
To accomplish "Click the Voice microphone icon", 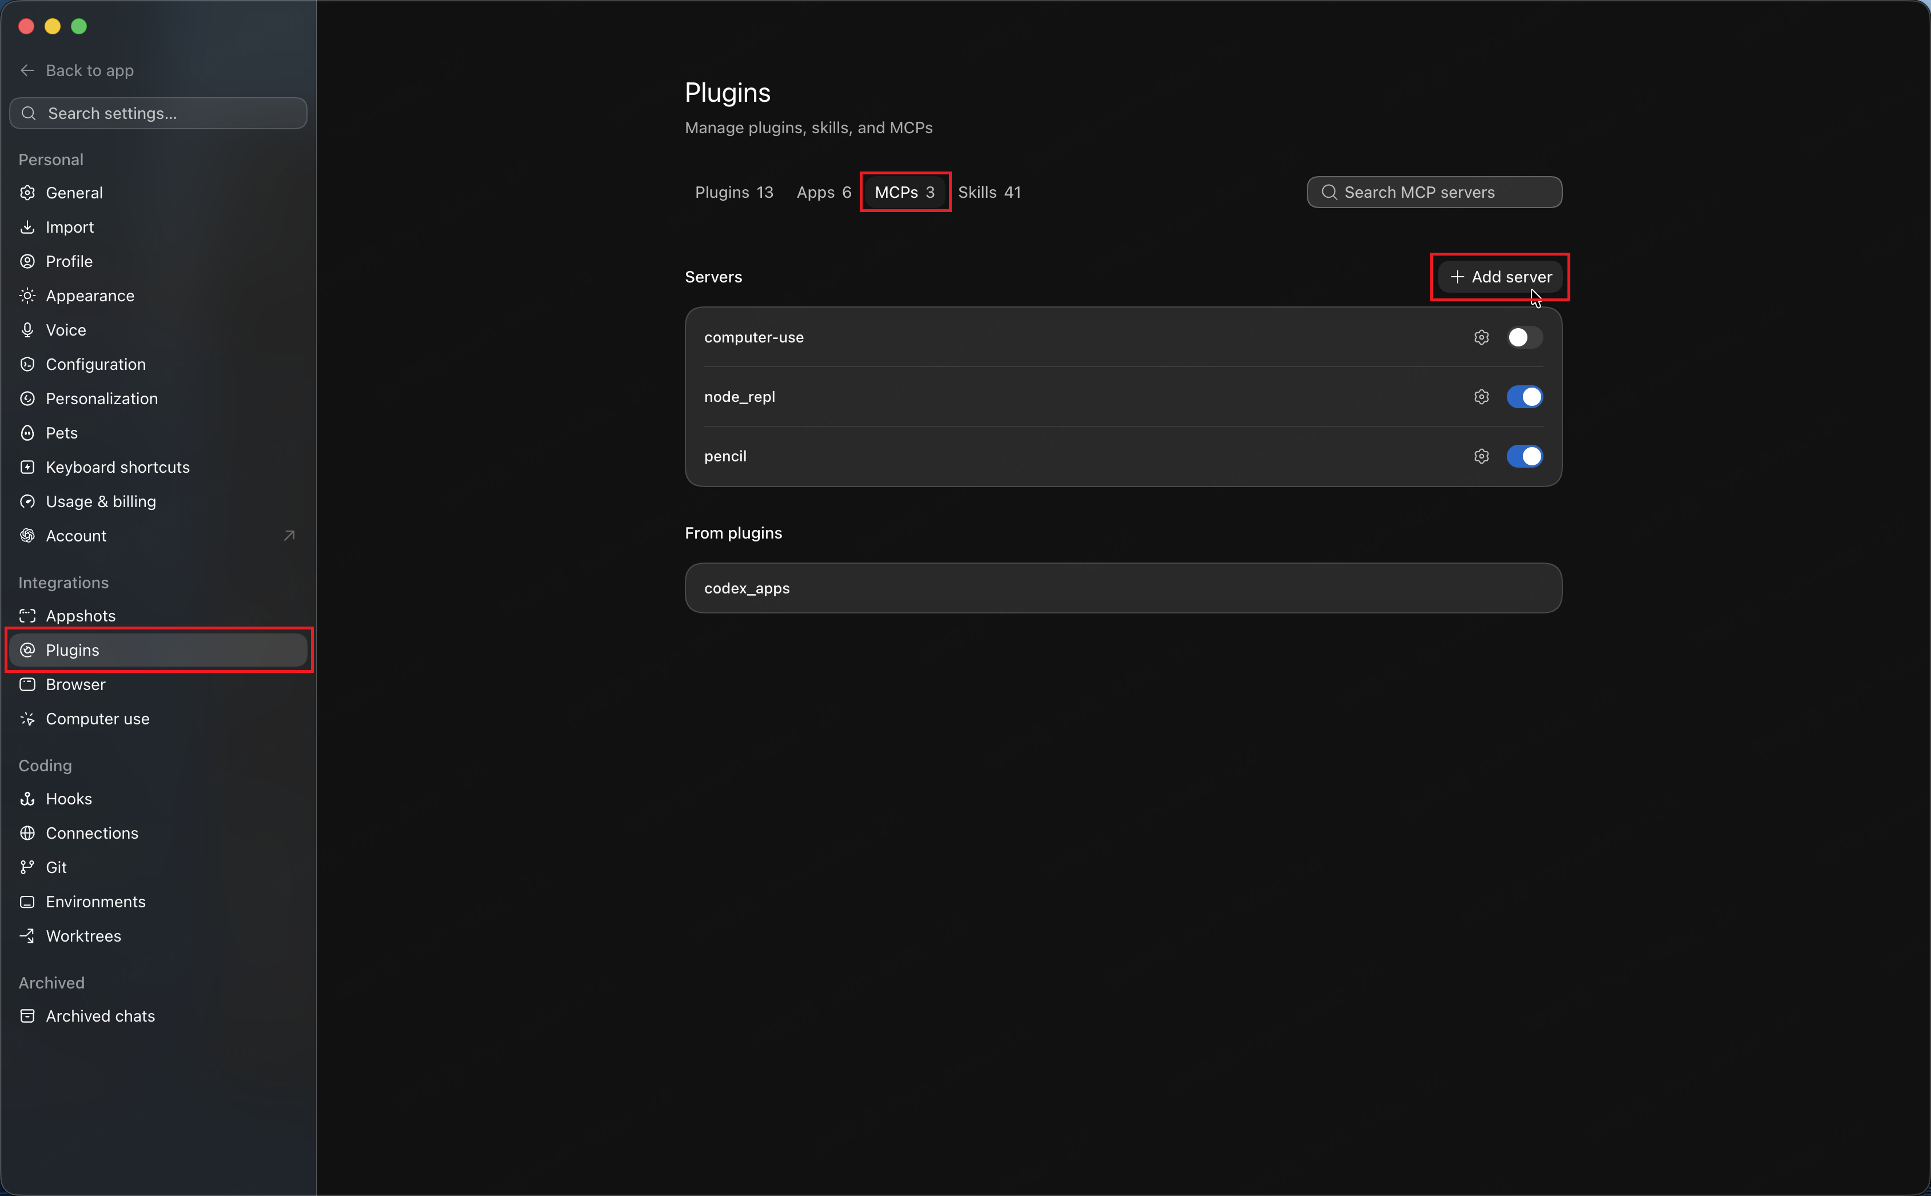I will (27, 330).
